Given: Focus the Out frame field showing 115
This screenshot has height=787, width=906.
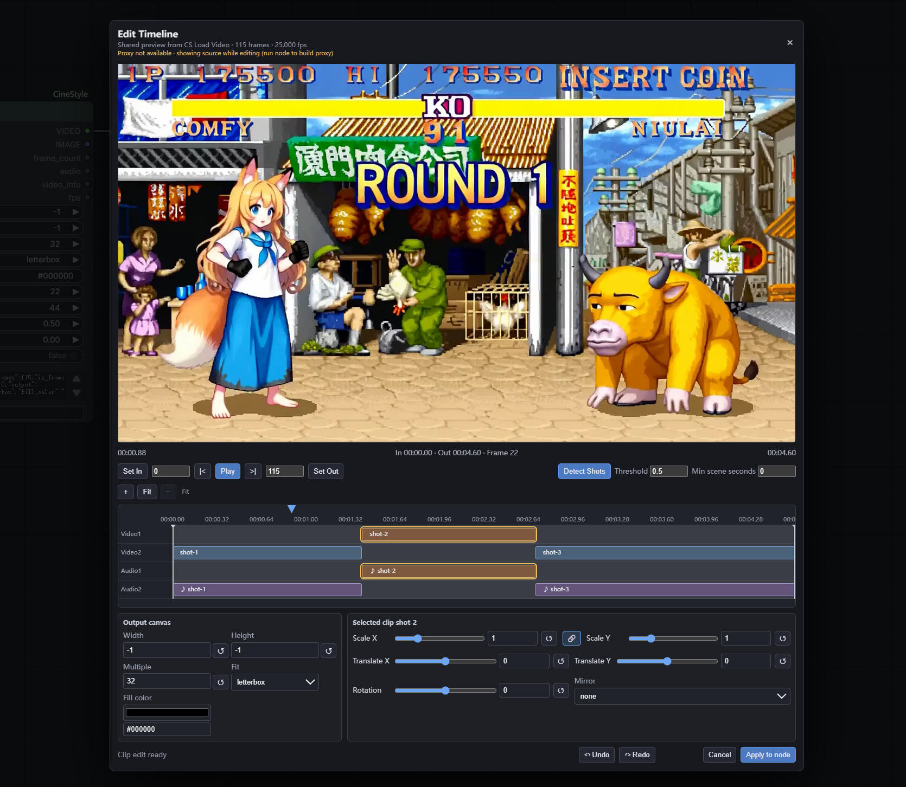Looking at the screenshot, I should (x=284, y=471).
